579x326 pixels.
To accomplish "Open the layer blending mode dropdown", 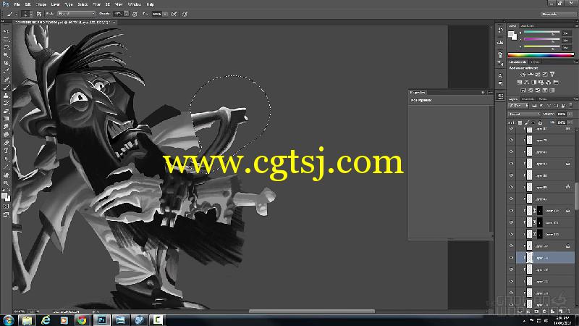I will pyautogui.click(x=524, y=114).
